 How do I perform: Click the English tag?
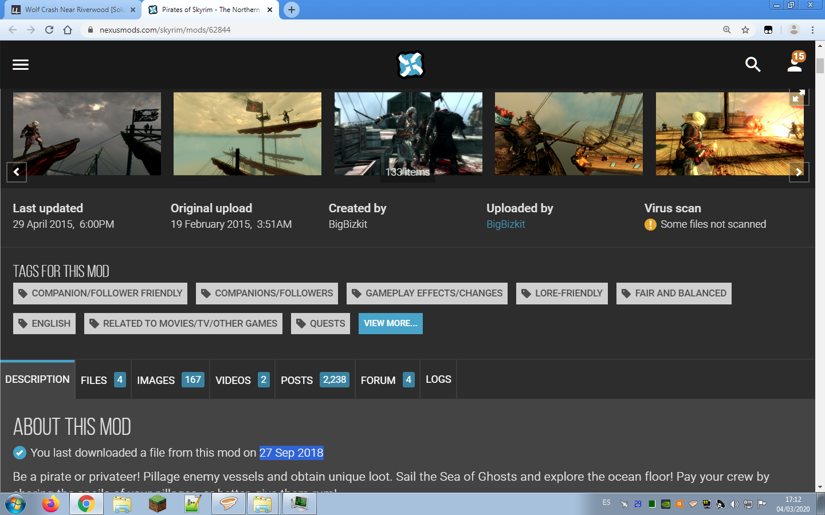pos(44,323)
